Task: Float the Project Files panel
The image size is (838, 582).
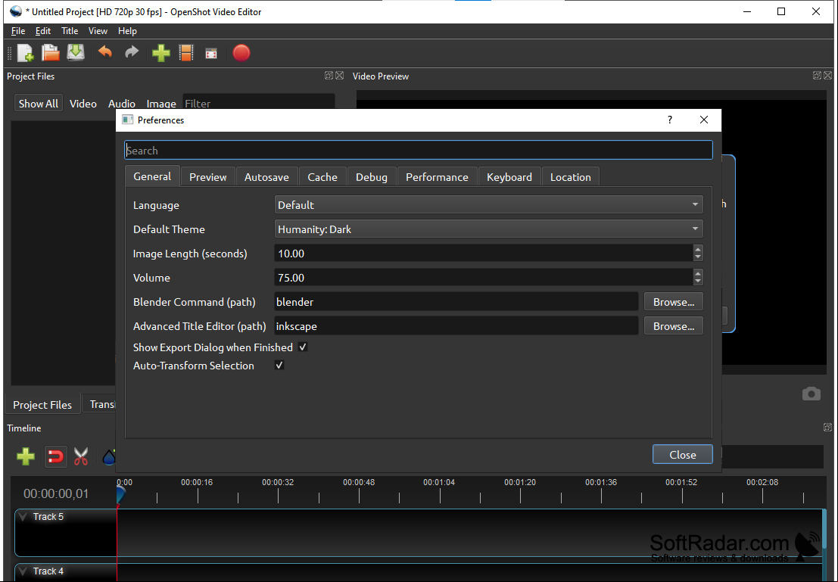Action: click(x=329, y=76)
